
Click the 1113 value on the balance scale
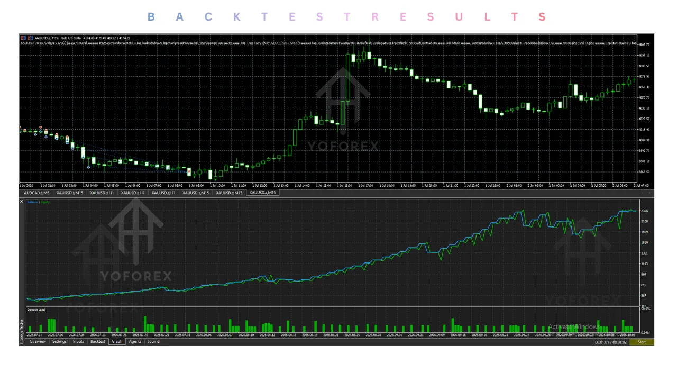pos(644,264)
